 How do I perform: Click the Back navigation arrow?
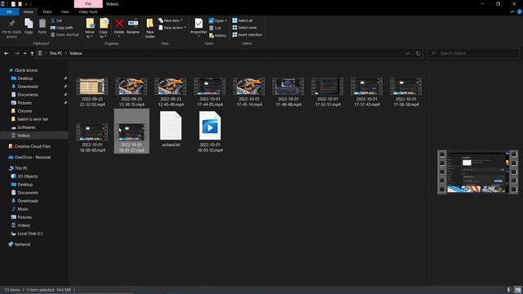tap(7, 53)
